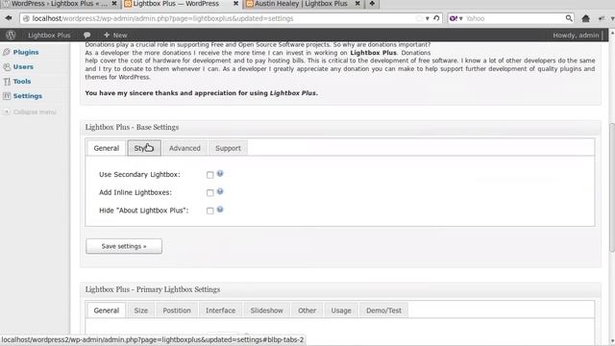
Task: Click the Add Inline Lightboxes label
Action: (135, 192)
